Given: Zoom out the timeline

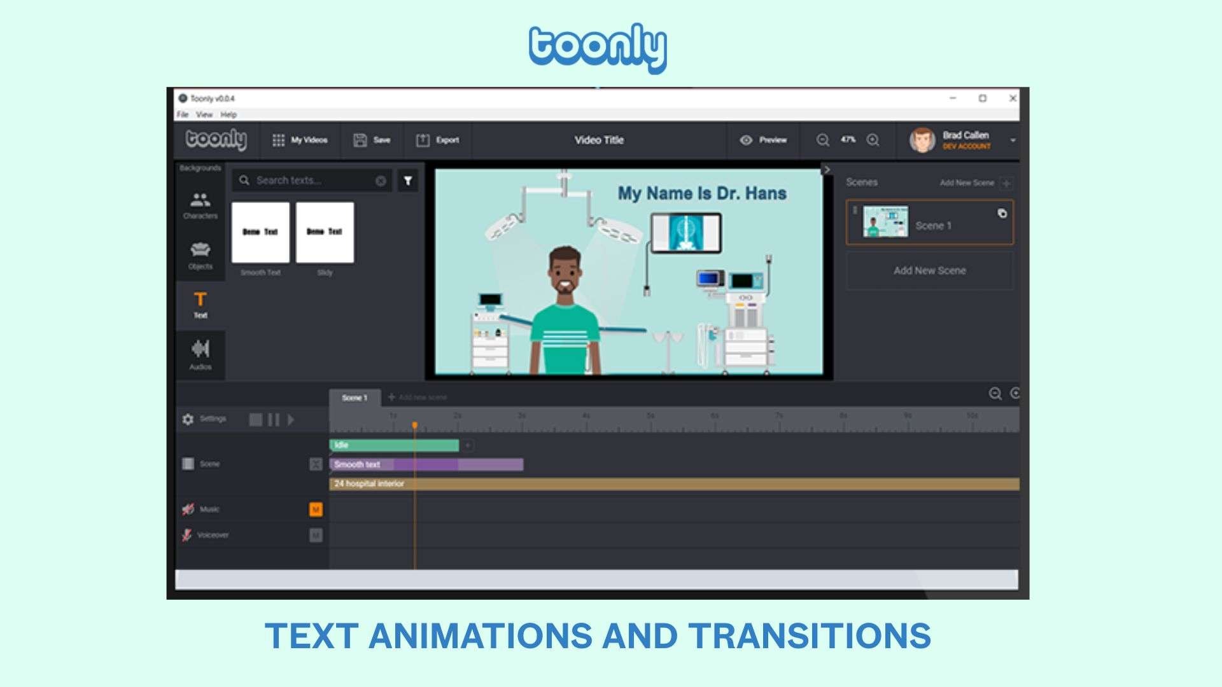Looking at the screenshot, I should tap(995, 394).
